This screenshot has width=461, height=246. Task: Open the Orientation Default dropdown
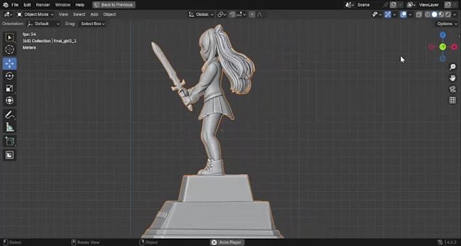(x=43, y=24)
